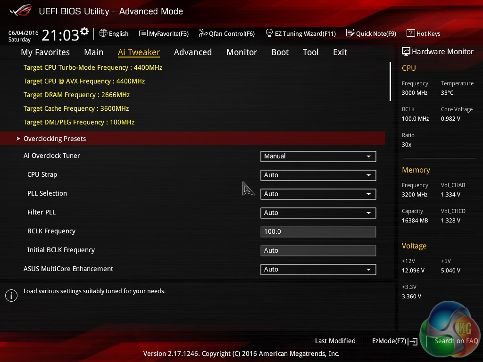
Task: Click +12V reading 12.096 V
Action: [413, 270]
